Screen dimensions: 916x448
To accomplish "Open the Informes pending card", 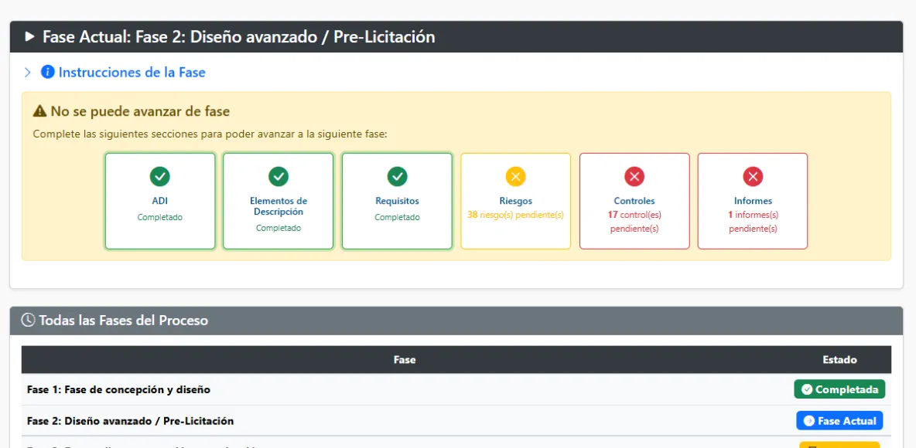I will (x=753, y=202).
